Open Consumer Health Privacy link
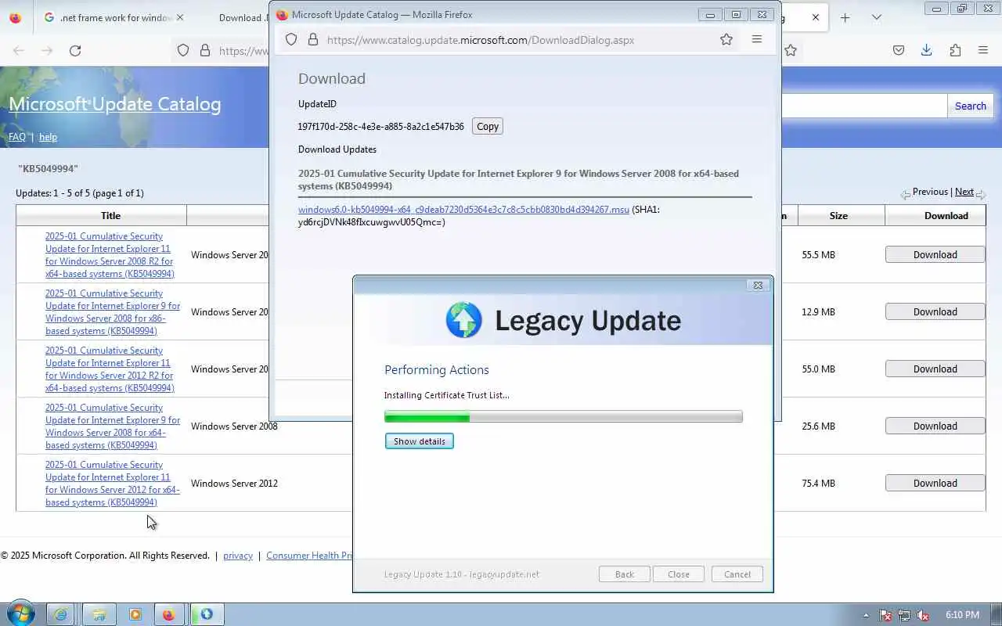Screen dimensions: 1002x626 tap(309, 556)
